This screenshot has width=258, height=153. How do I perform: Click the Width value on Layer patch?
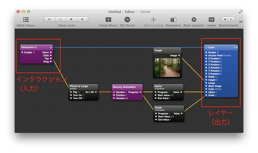point(216,77)
